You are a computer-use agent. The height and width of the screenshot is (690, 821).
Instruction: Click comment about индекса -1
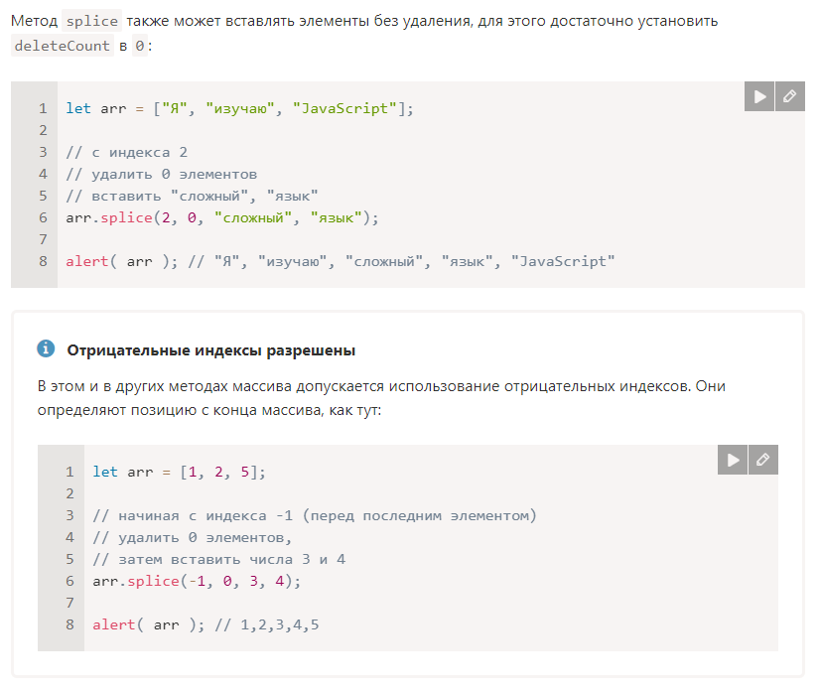(314, 515)
